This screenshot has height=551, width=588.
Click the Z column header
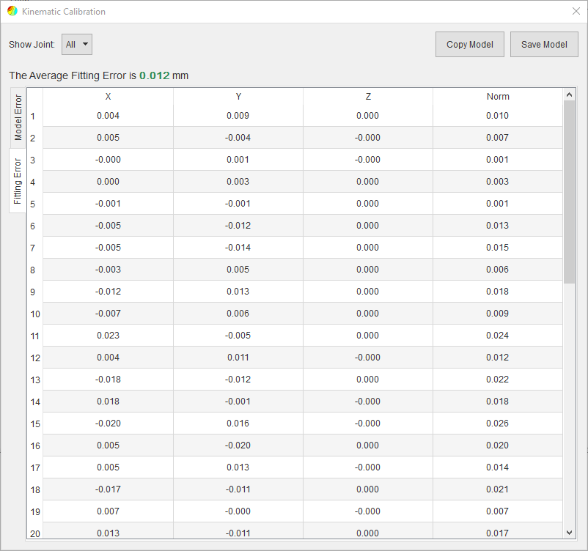point(368,97)
